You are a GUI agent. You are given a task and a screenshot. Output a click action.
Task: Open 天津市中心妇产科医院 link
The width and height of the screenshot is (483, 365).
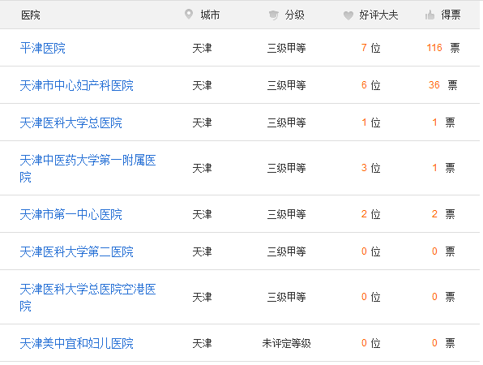pyautogui.click(x=77, y=85)
